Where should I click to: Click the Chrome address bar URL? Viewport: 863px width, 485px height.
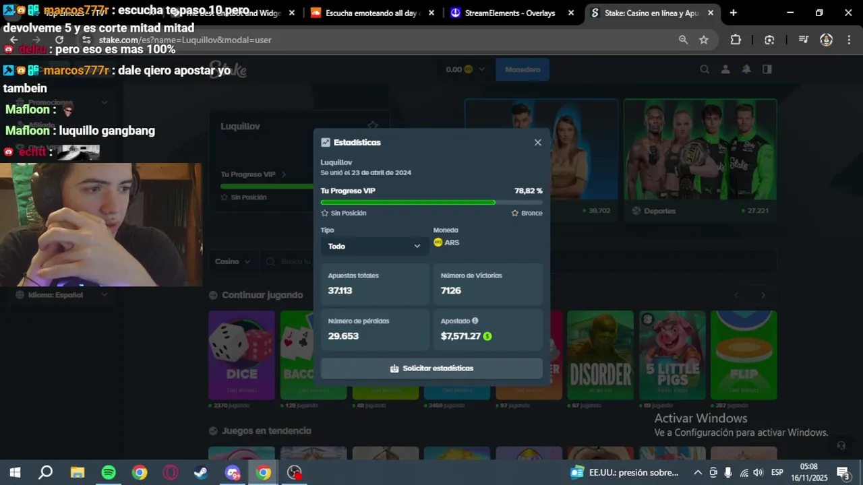(x=185, y=40)
